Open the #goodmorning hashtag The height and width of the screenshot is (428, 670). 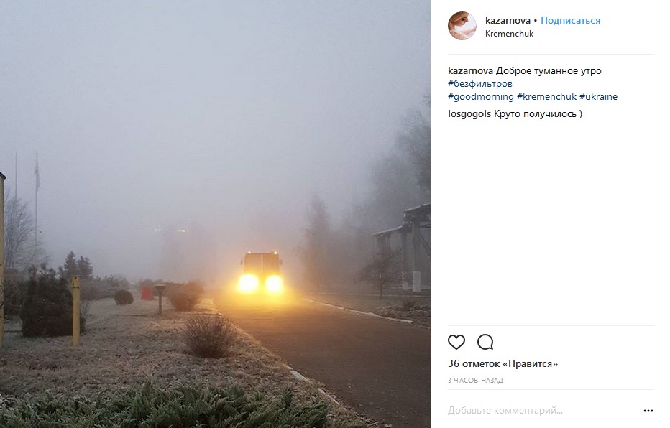pos(481,97)
